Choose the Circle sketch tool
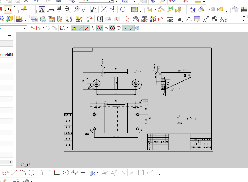Screen dimensions: 248x182 pos(31,173)
